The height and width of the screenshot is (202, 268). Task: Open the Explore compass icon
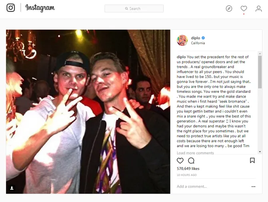click(229, 8)
